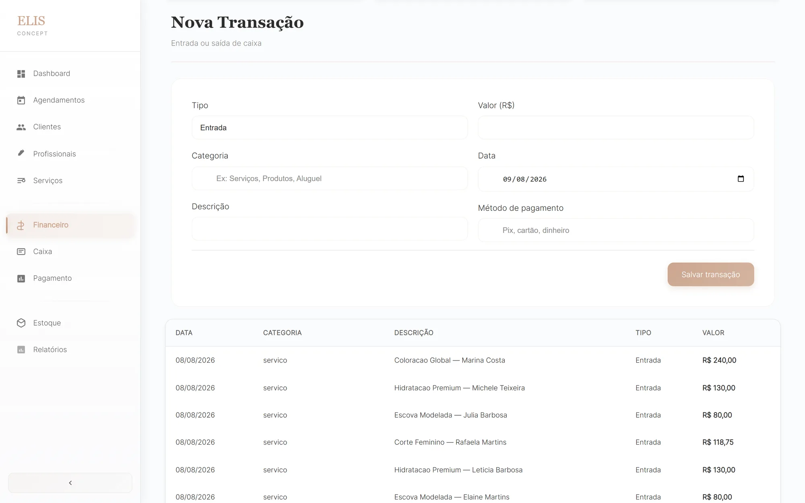This screenshot has width=805, height=503.
Task: Click the R$ 118,75 value cell
Action: (718, 442)
